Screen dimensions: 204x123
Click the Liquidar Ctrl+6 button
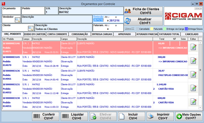(x=74, y=116)
